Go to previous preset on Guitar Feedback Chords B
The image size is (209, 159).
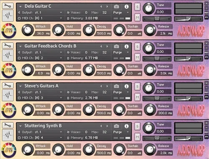tap(101, 46)
